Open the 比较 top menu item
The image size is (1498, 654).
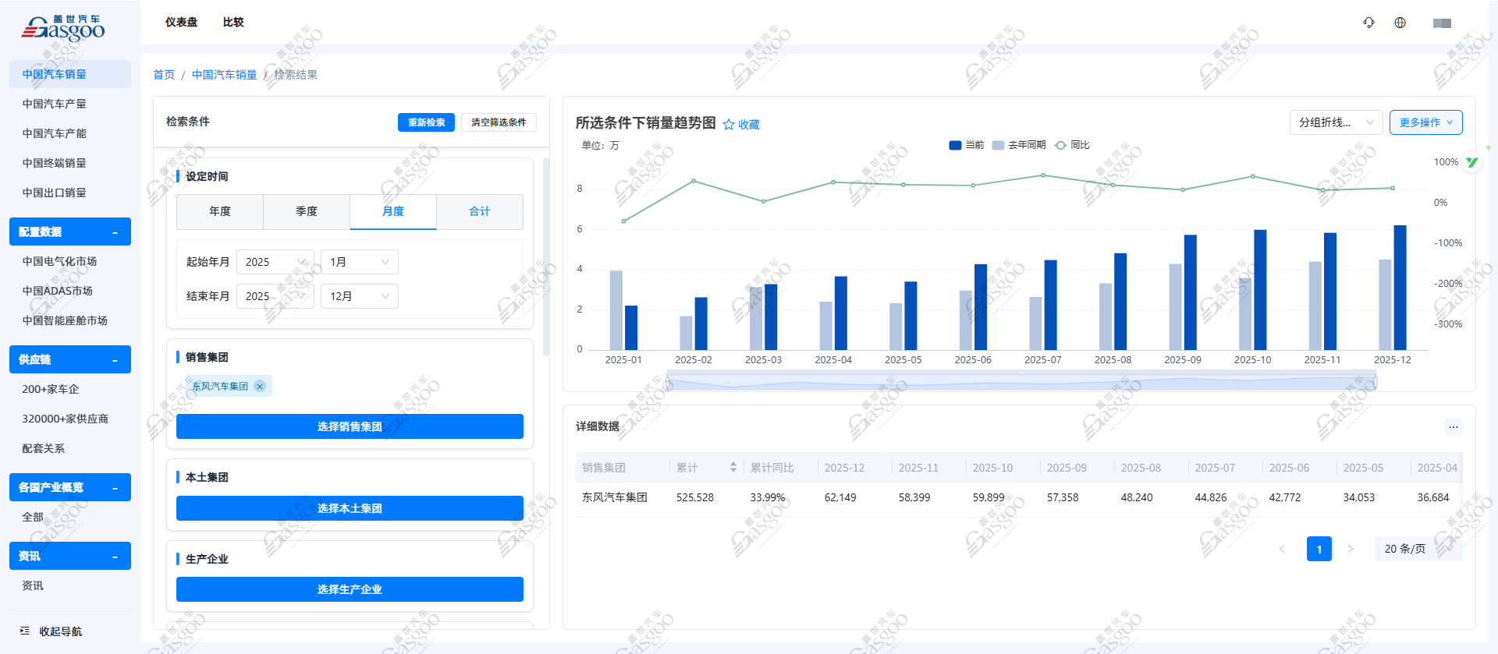tap(233, 22)
